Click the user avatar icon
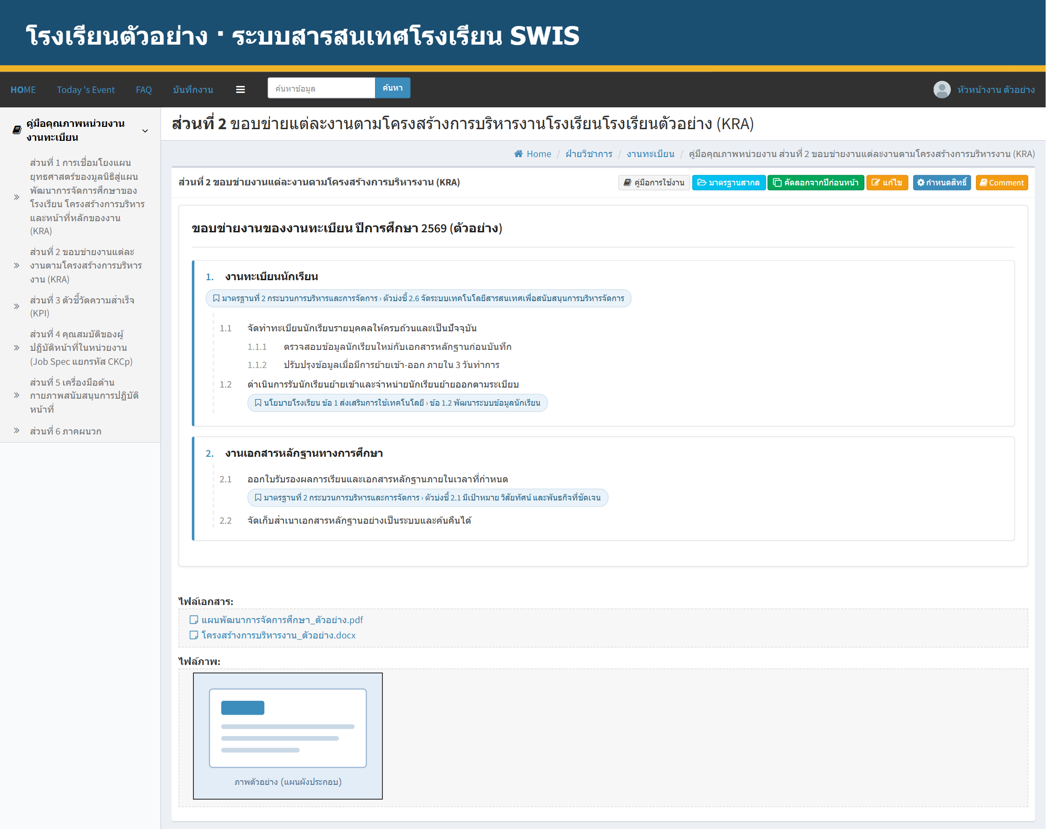The image size is (1054, 829). tap(942, 90)
